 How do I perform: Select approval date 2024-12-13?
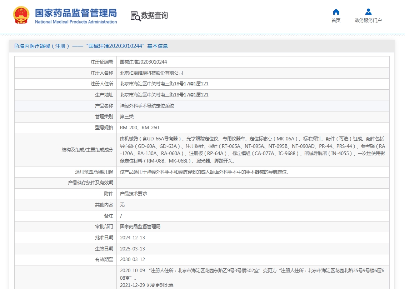pyautogui.click(x=132, y=238)
